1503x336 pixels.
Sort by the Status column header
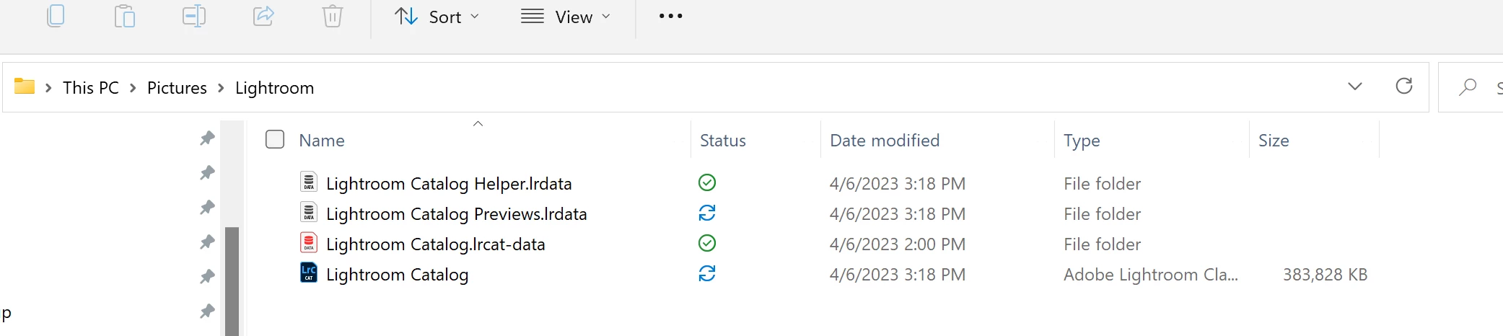pyautogui.click(x=723, y=141)
